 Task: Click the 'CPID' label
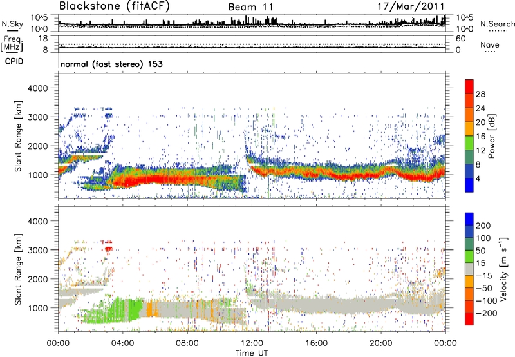(x=14, y=61)
